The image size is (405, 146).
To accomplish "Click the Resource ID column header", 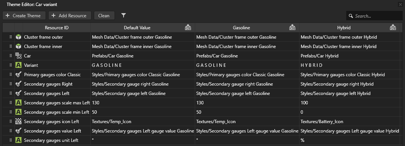I will (x=57, y=27).
